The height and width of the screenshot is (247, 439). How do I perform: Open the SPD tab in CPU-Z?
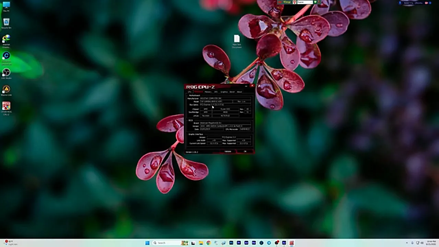pos(216,92)
